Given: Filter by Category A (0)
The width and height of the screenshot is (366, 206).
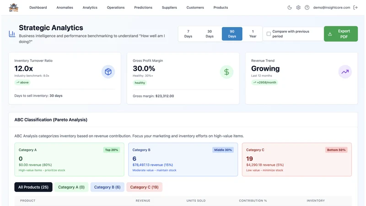Looking at the screenshot, I should point(71,187).
